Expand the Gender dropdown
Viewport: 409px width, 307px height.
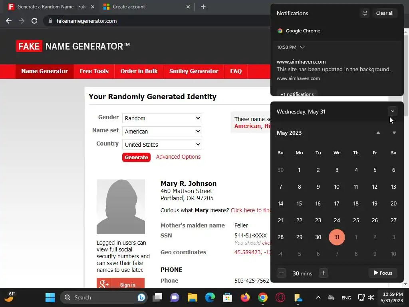(x=162, y=118)
